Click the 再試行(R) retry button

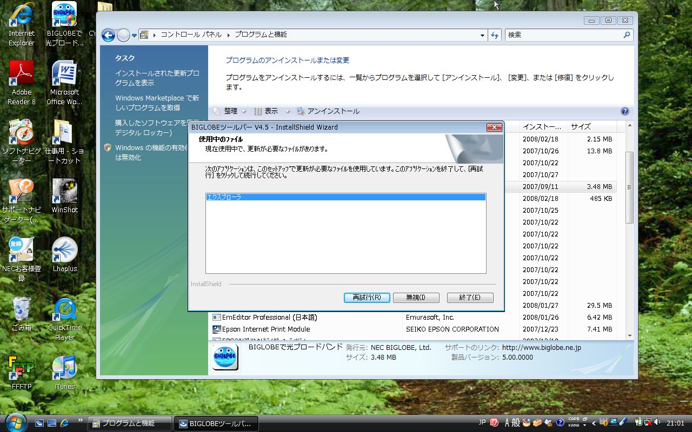(x=367, y=298)
